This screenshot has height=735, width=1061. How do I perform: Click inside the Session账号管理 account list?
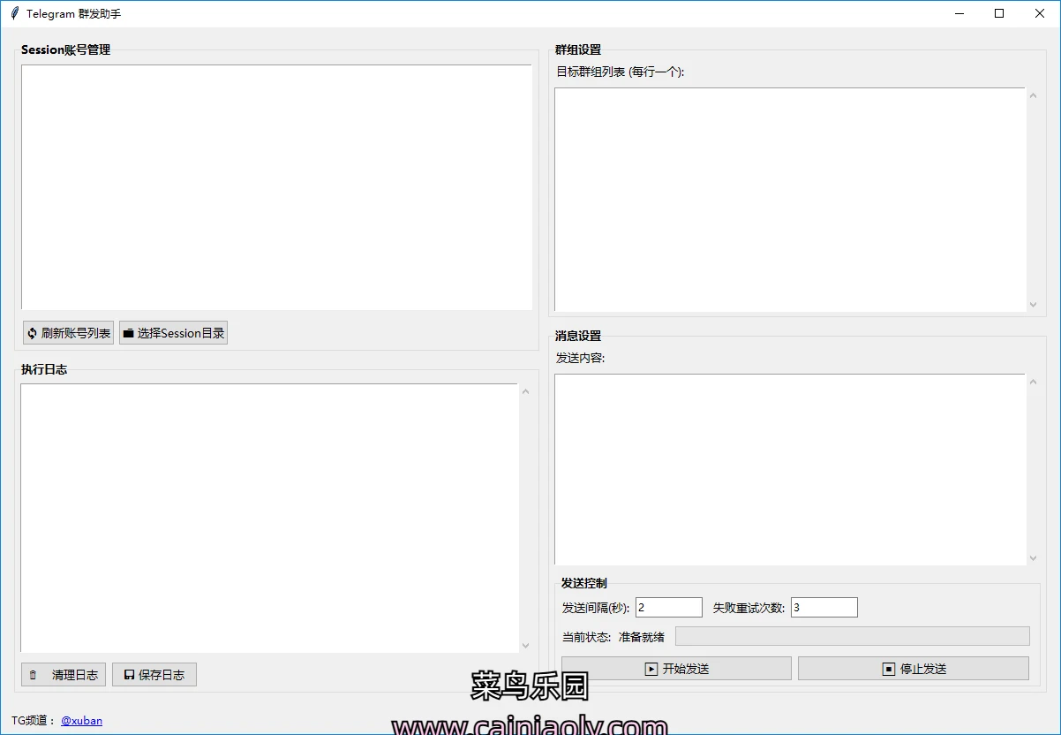tap(276, 186)
